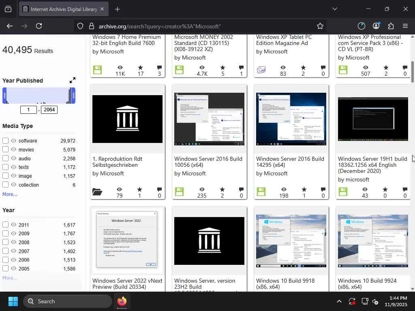The width and height of the screenshot is (415, 311).
Task: Show hidden tray icons chevron
Action: (x=339, y=301)
